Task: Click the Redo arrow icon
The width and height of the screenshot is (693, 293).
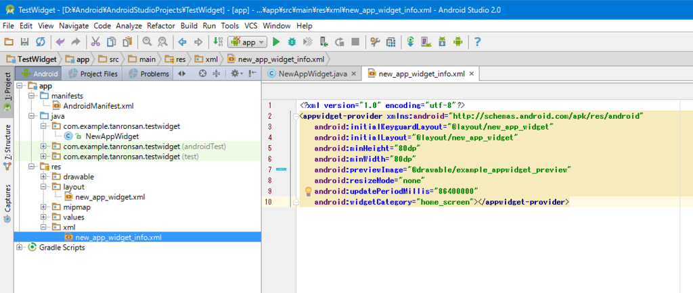Action: 76,43
